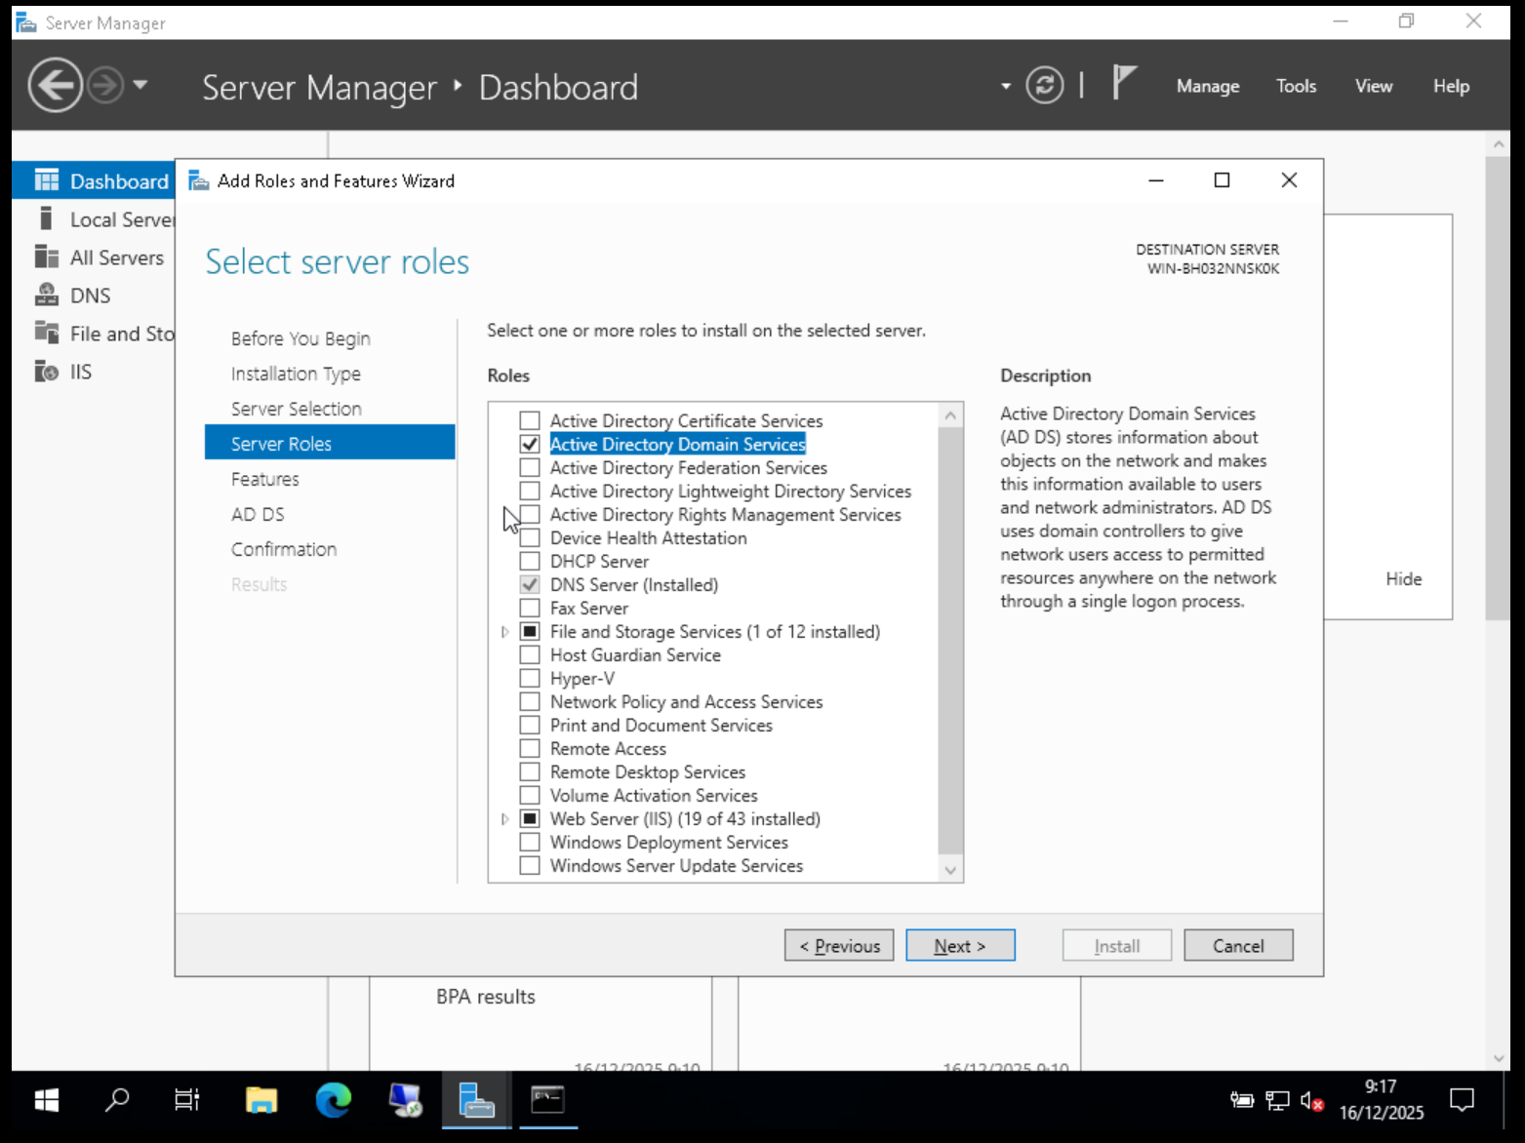Open All Servers in the sidebar
Image resolution: width=1525 pixels, height=1143 pixels.
tap(116, 257)
